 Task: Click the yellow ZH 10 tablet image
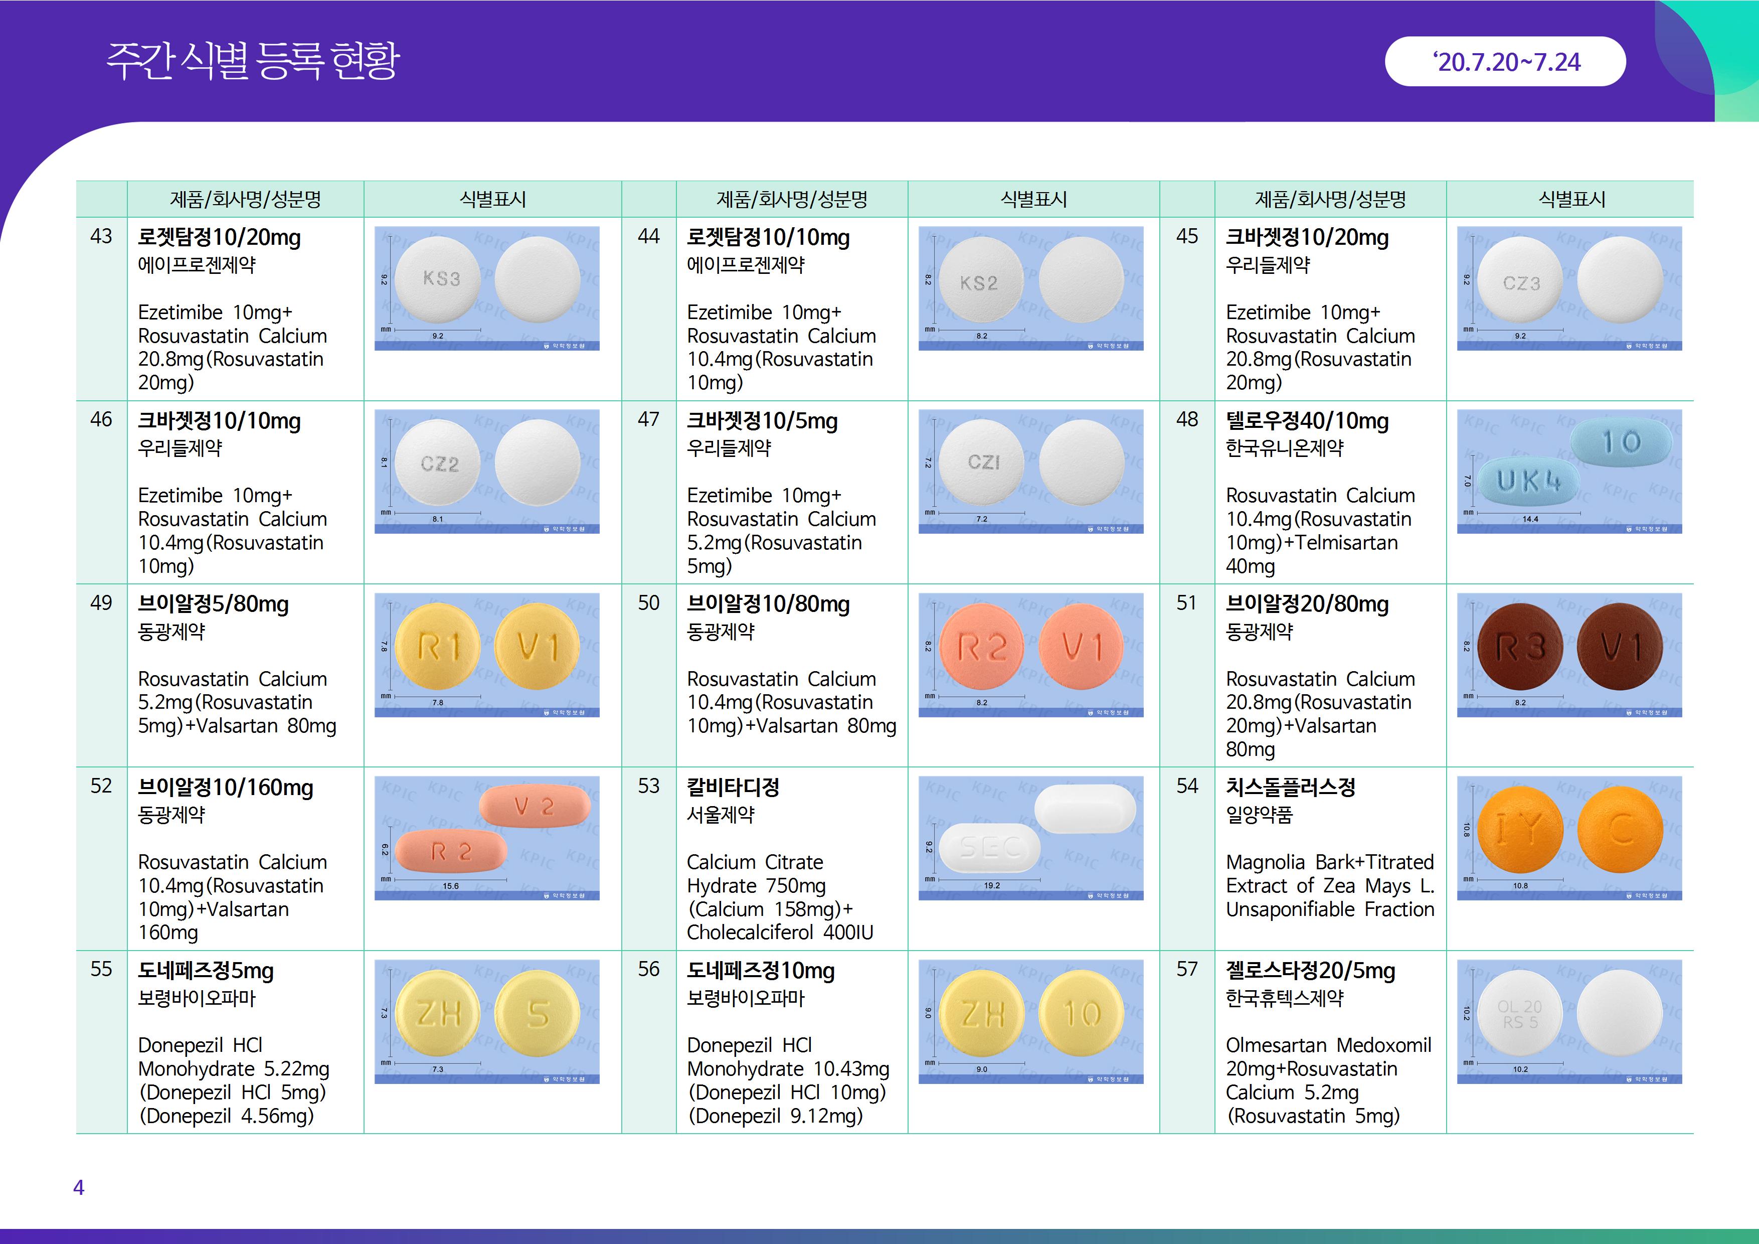click(1030, 1021)
